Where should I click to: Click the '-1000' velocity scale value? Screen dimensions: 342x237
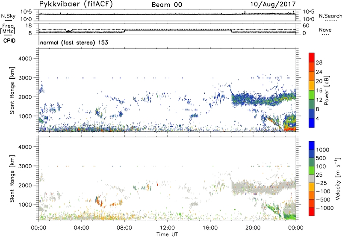(x=325, y=208)
